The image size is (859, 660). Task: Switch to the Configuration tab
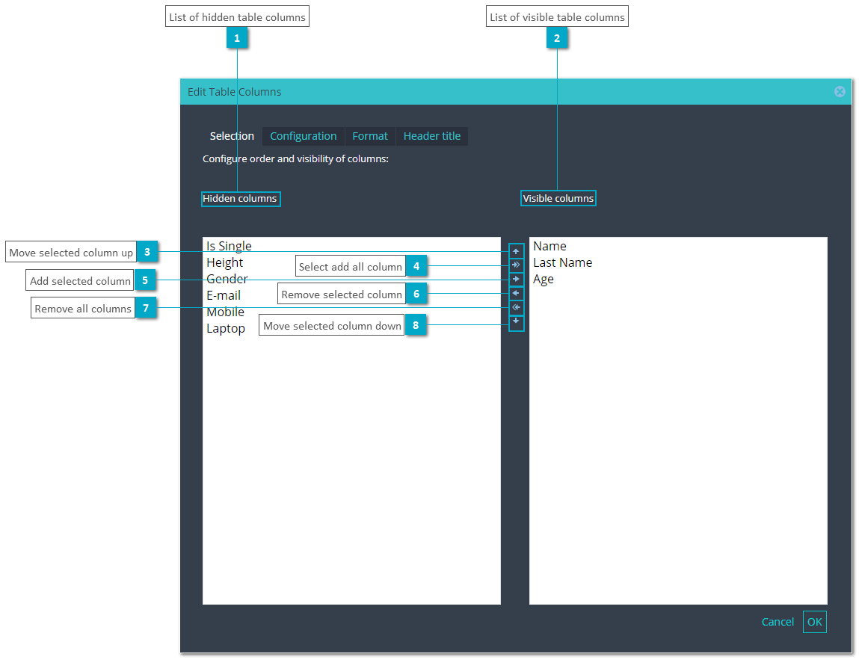point(303,136)
